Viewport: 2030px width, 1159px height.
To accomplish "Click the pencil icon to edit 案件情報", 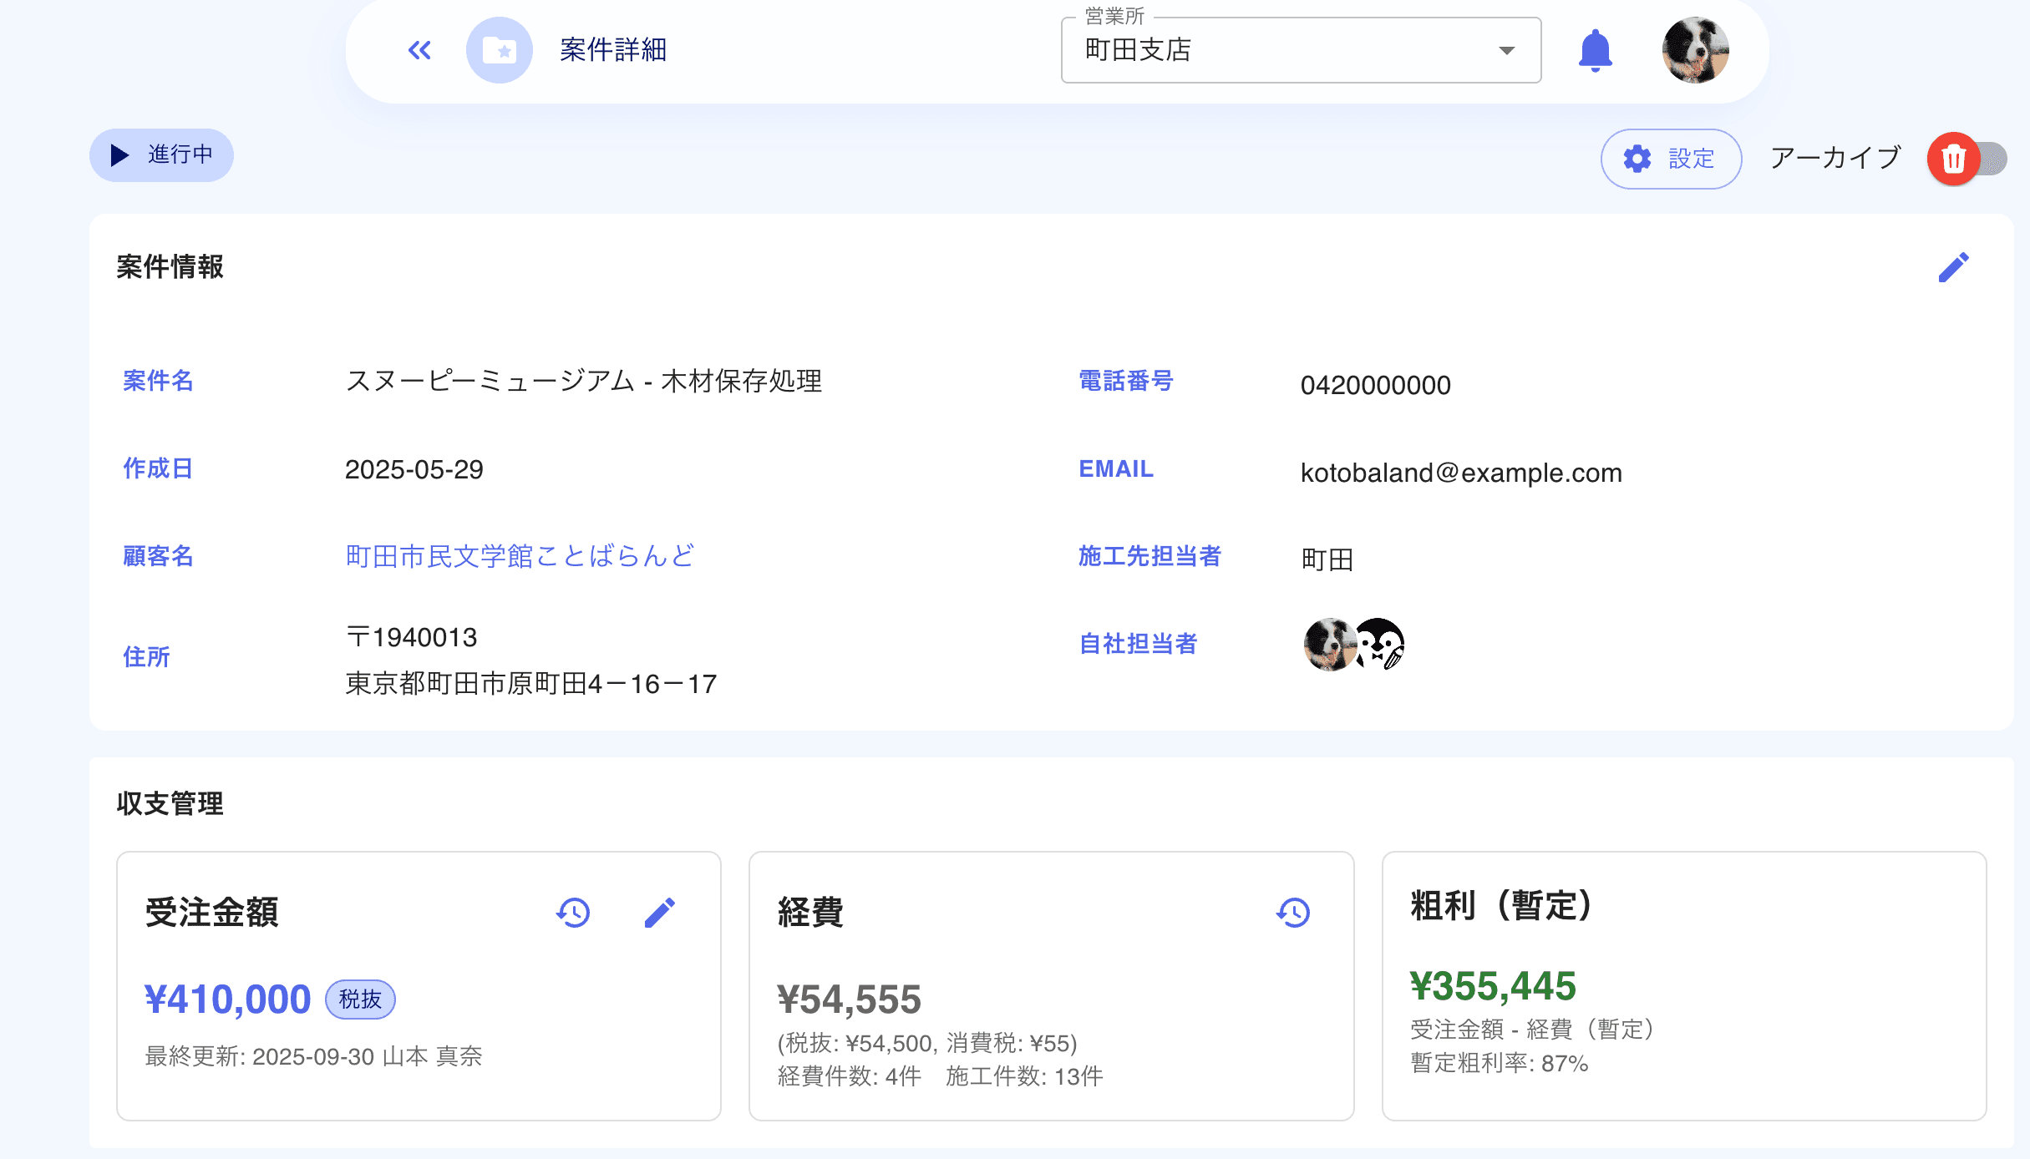I will click(1953, 267).
